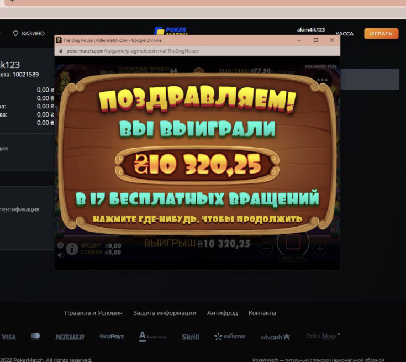
Task: Increase the bet with the plus button
Action: click(x=320, y=249)
